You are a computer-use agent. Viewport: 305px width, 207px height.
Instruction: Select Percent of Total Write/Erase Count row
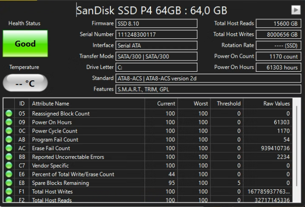click(148, 174)
